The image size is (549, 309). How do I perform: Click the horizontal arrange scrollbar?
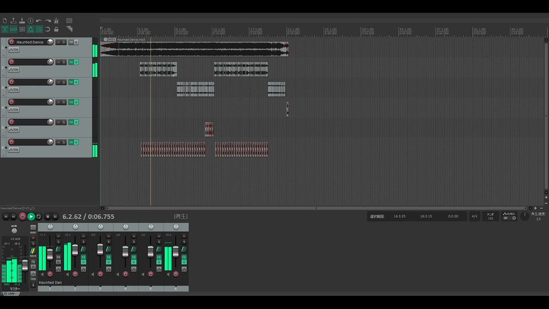tap(316, 208)
